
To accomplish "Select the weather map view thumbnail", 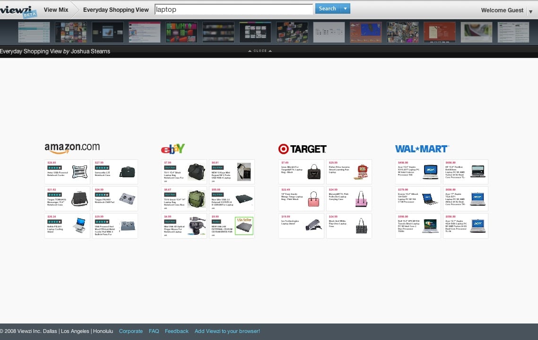I will (x=366, y=32).
